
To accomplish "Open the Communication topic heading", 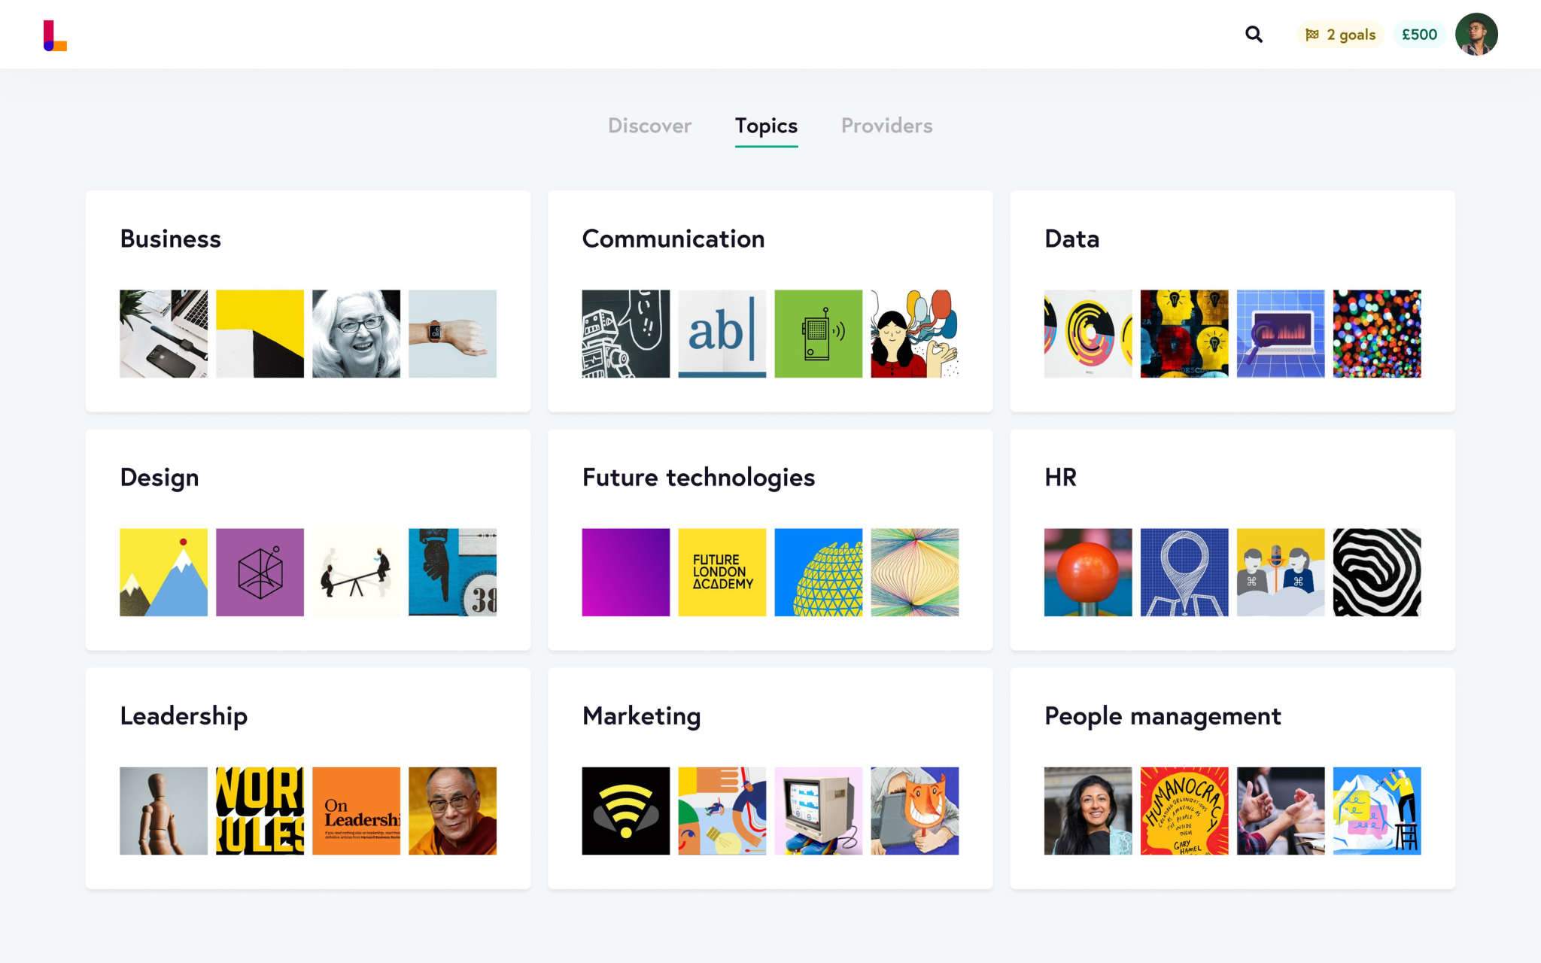I will tap(673, 238).
